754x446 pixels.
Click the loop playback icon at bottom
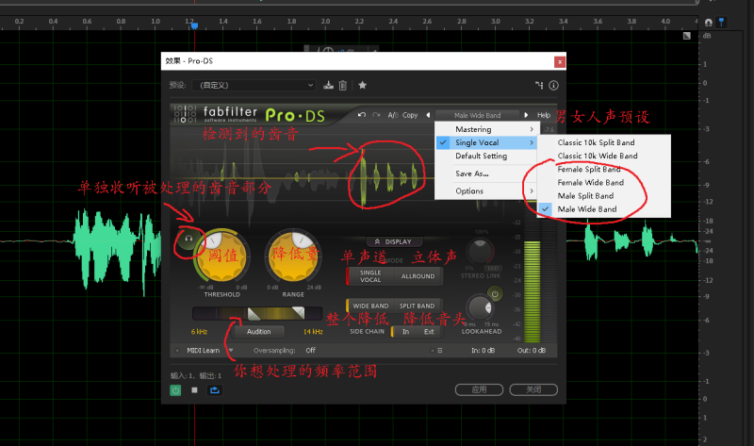coord(214,388)
